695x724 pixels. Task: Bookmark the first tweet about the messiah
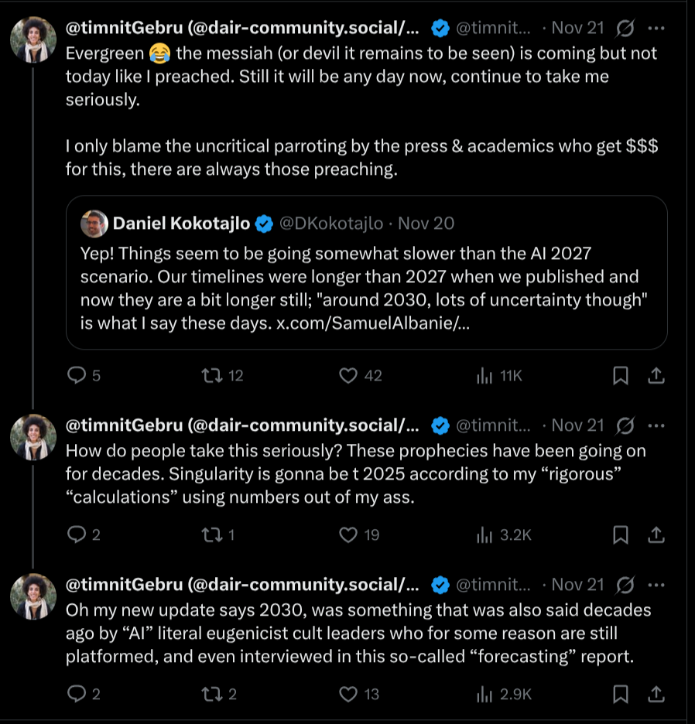pyautogui.click(x=620, y=376)
